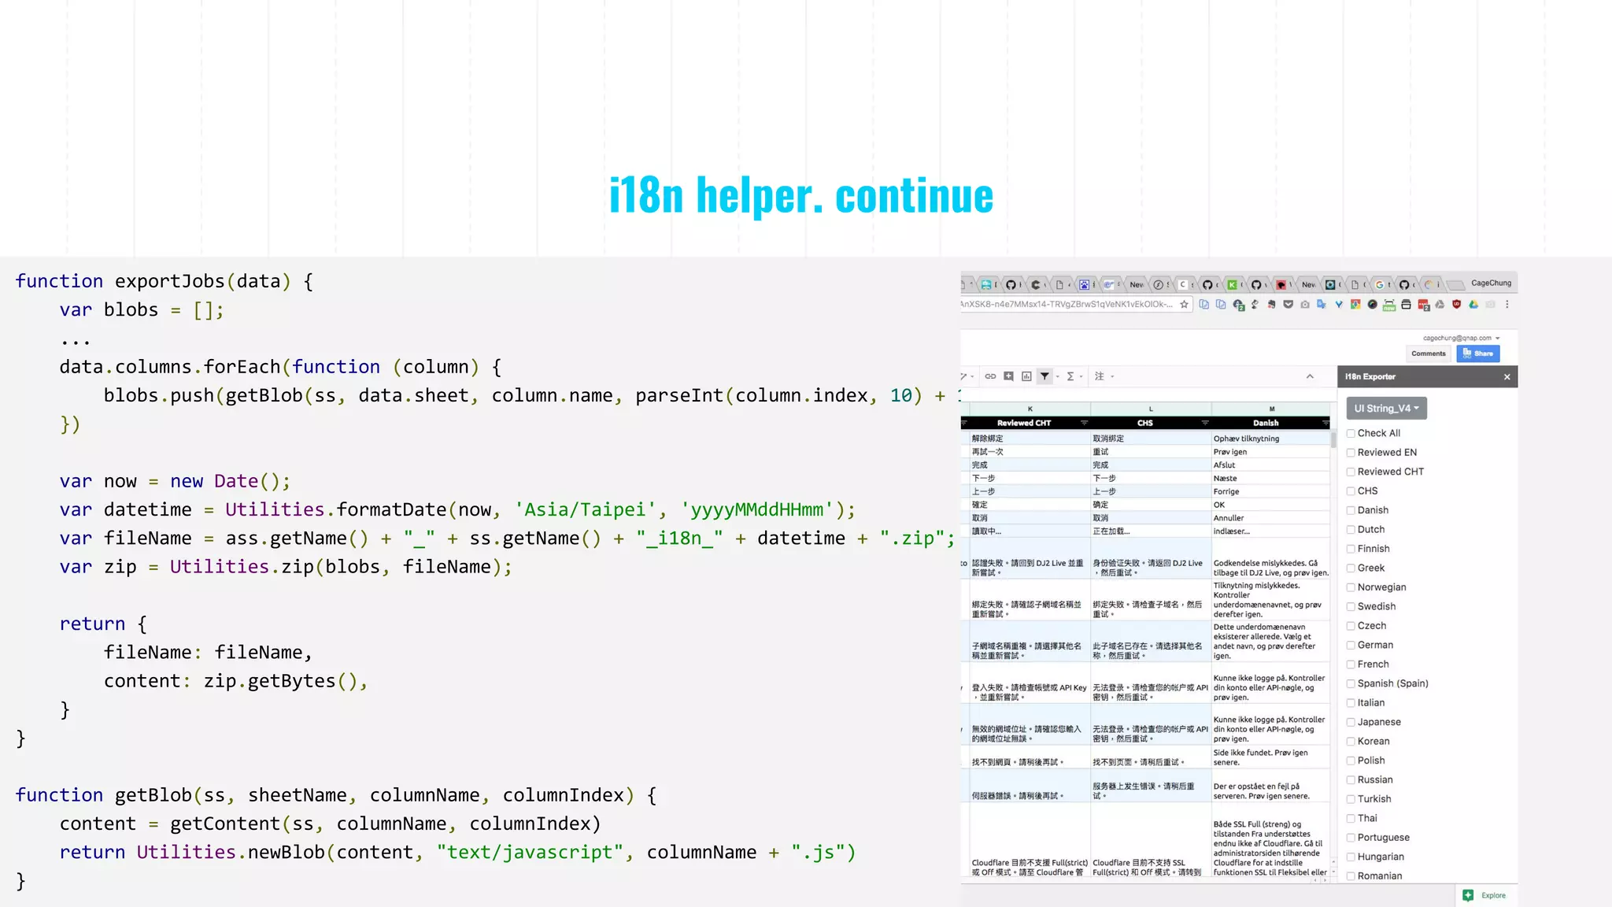This screenshot has width=1612, height=907.
Task: Click the filter funnel icon in toolbar
Action: [x=1044, y=376]
